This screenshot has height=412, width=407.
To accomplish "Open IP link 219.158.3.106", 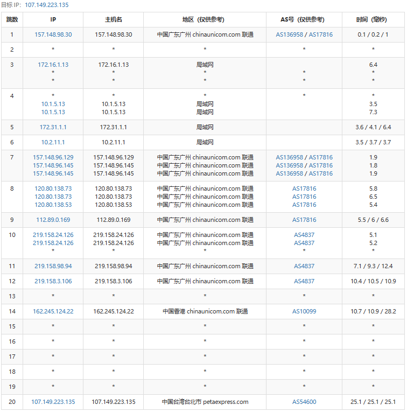I will click(x=53, y=281).
